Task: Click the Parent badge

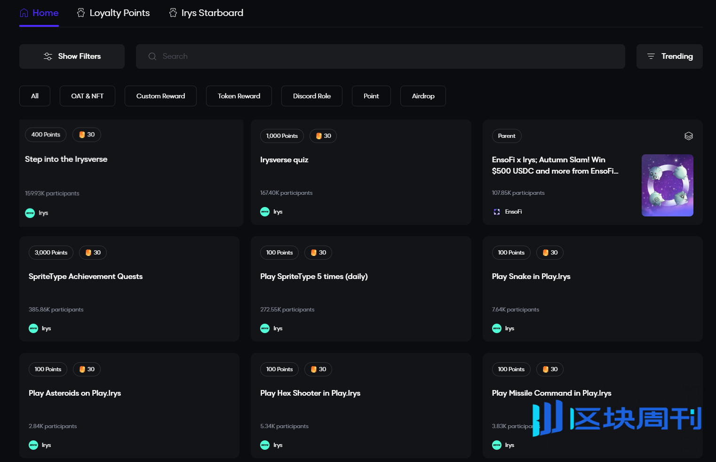Action: (x=507, y=136)
